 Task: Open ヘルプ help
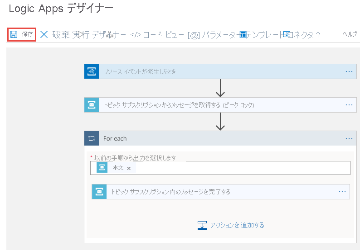click(350, 34)
